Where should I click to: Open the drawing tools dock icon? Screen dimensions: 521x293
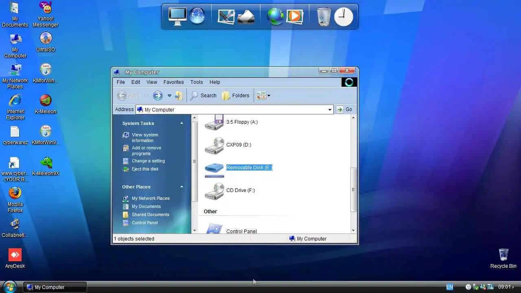coord(226,16)
